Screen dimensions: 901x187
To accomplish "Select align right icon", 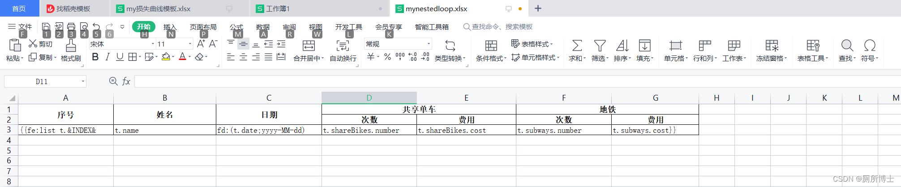I will click(256, 57).
